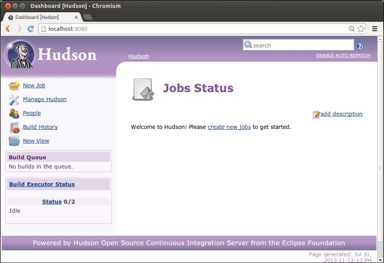384x263 pixels.
Task: Click the search magnifier icon
Action: [248, 45]
